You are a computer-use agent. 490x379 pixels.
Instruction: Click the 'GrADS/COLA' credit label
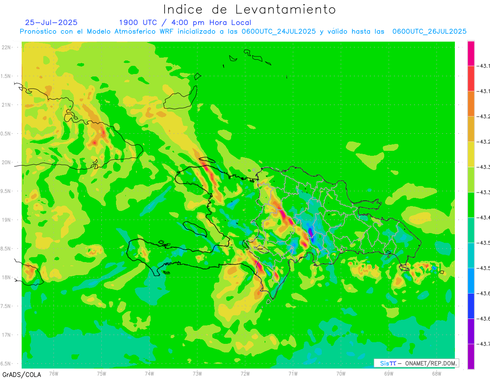[22, 375]
